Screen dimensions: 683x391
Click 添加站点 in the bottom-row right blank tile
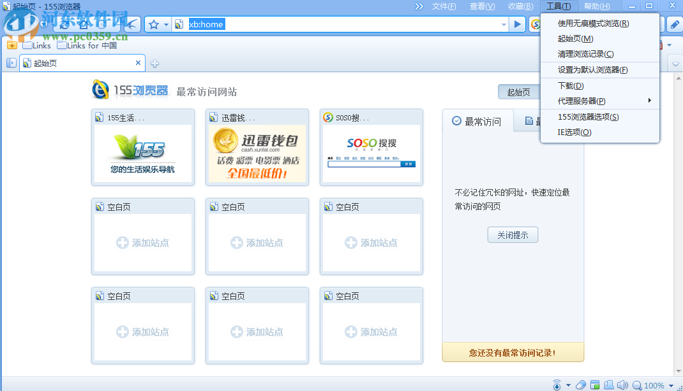click(x=372, y=332)
